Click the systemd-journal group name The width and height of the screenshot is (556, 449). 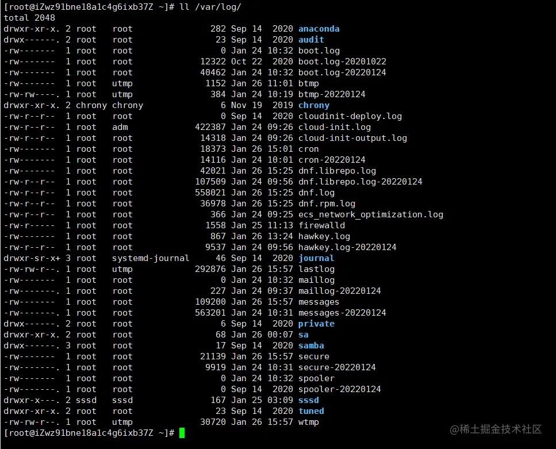pyautogui.click(x=151, y=259)
